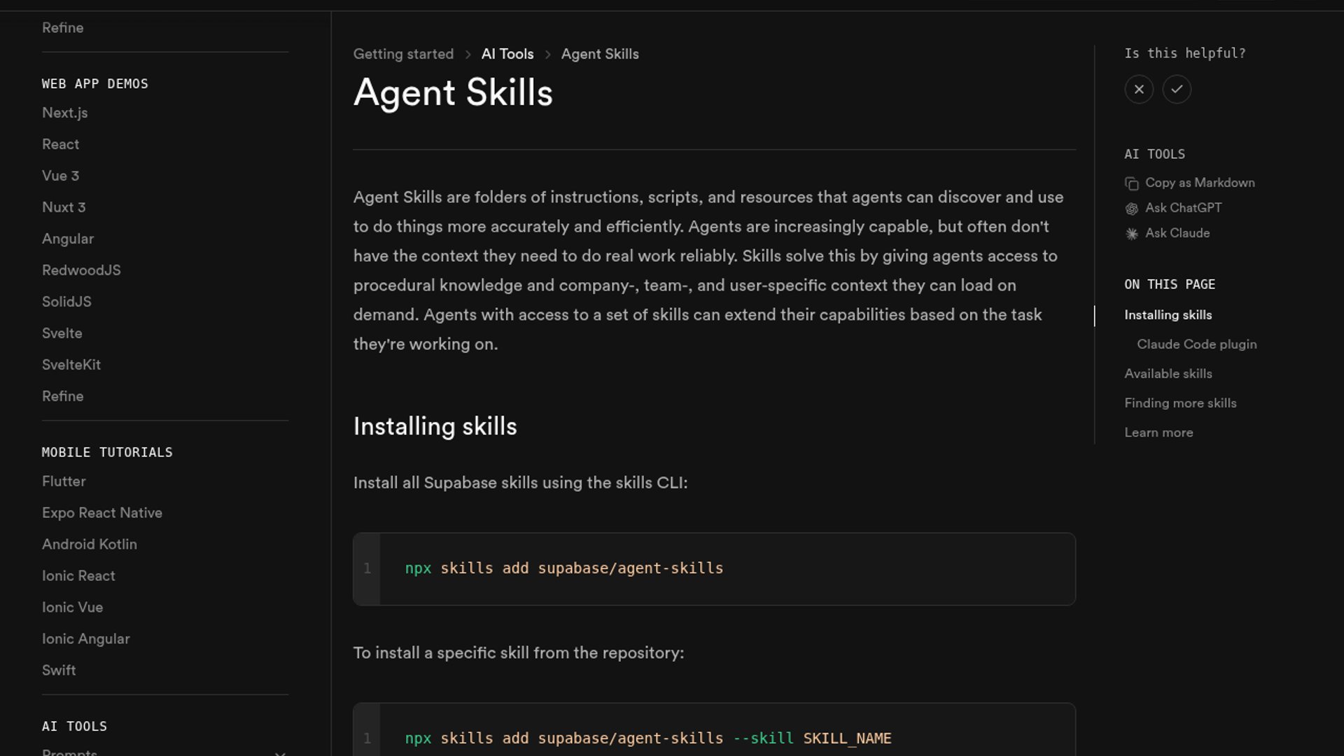1344x756 pixels.
Task: Jump to Installing skills section
Action: [1168, 315]
